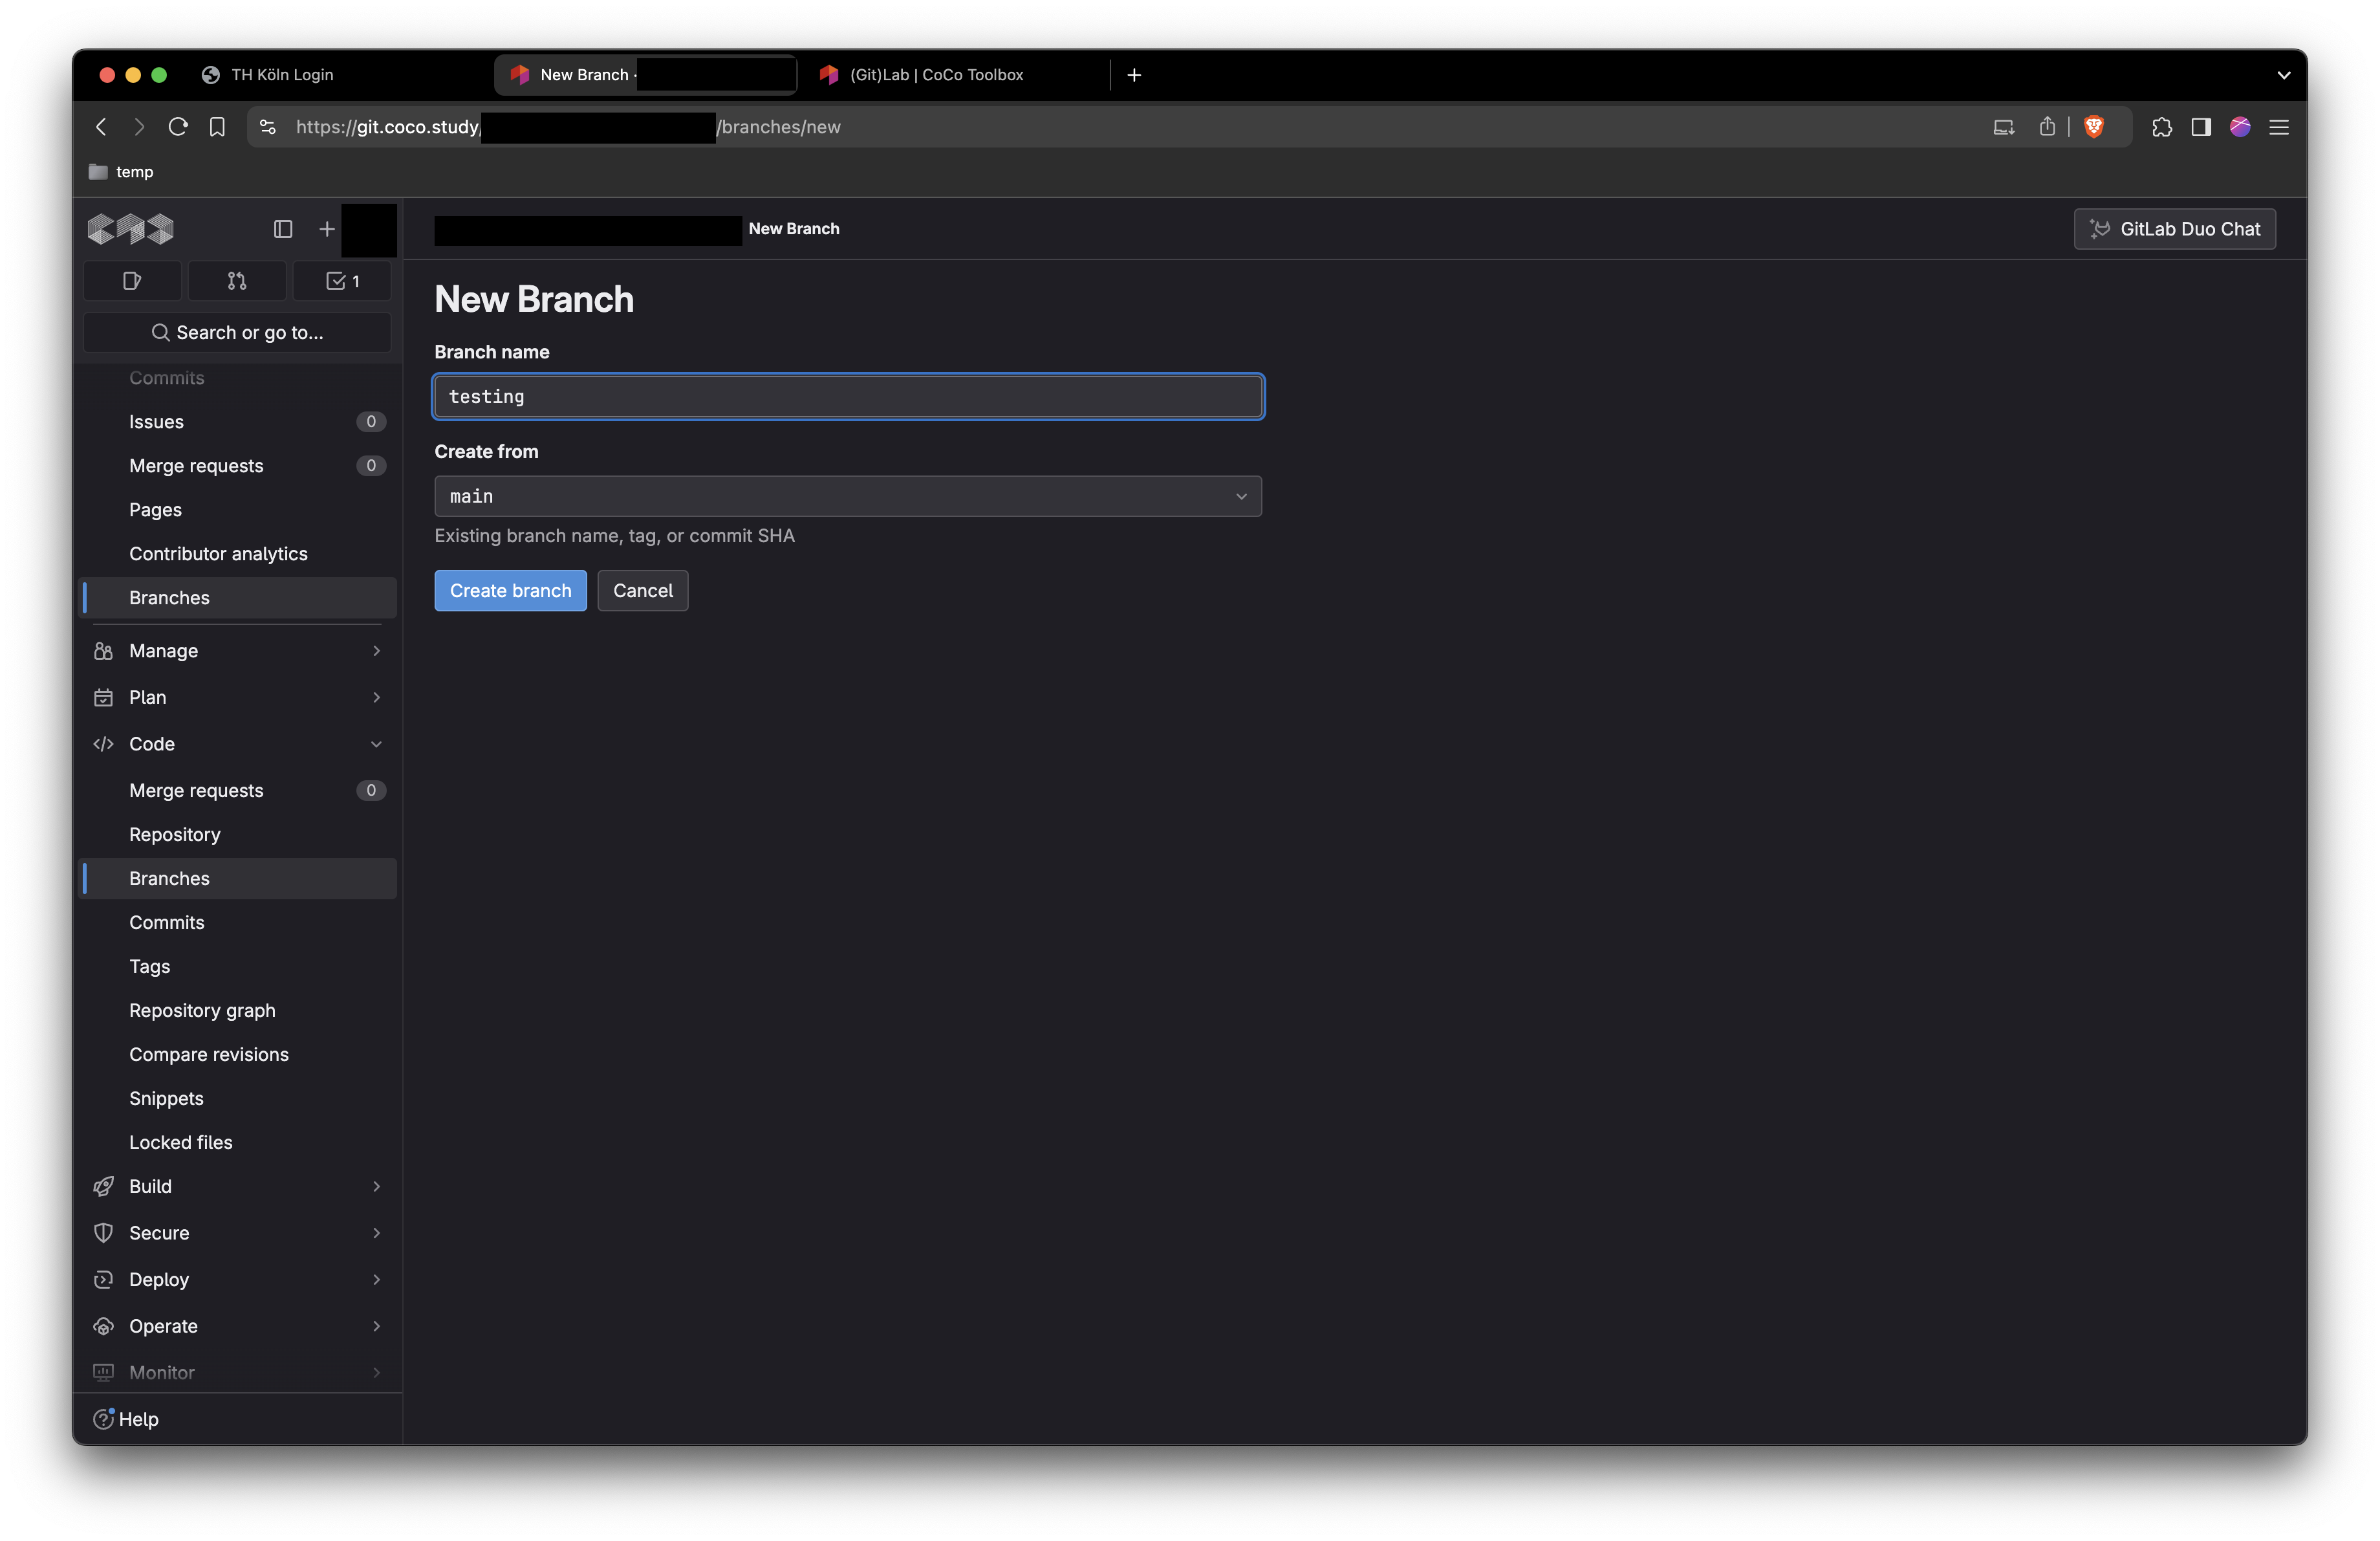This screenshot has width=2380, height=1541.
Task: Open Locked files in sidebar
Action: [237, 1142]
